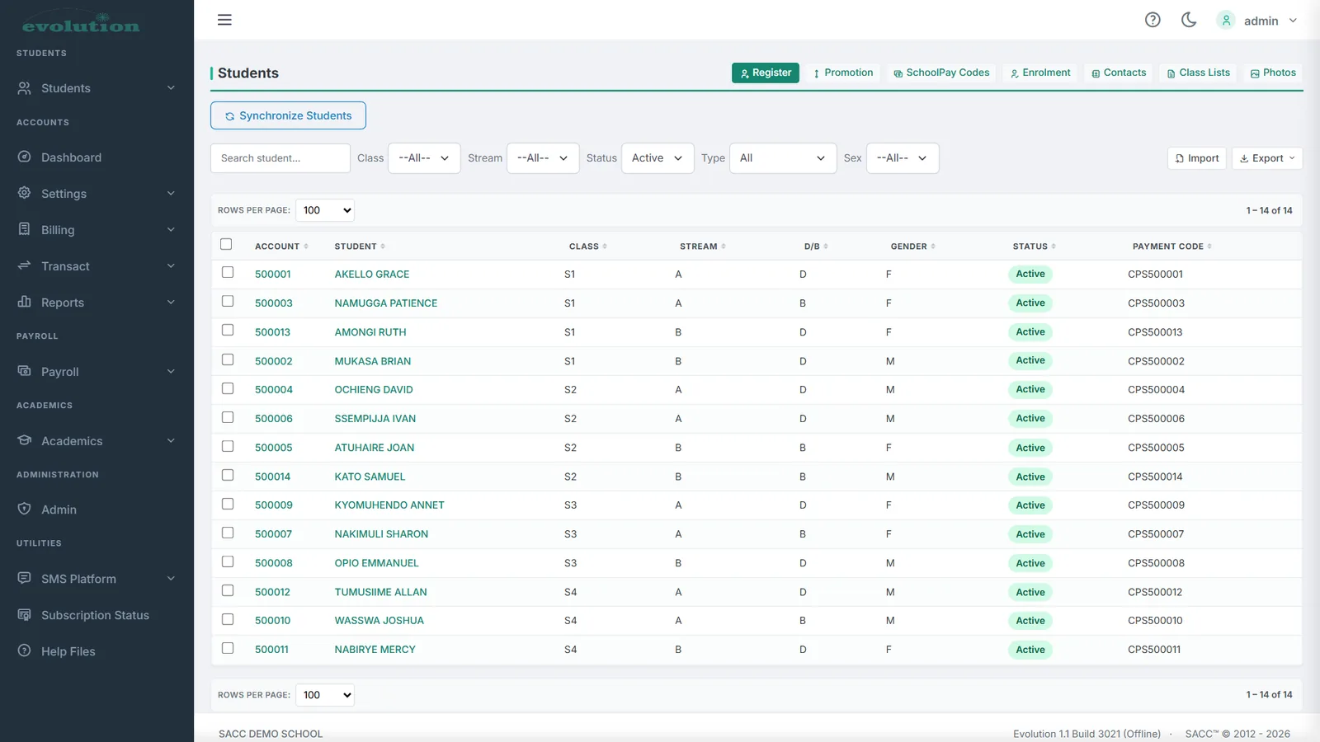This screenshot has height=742, width=1320.
Task: Go to the Enrolment tab
Action: (x=1040, y=73)
